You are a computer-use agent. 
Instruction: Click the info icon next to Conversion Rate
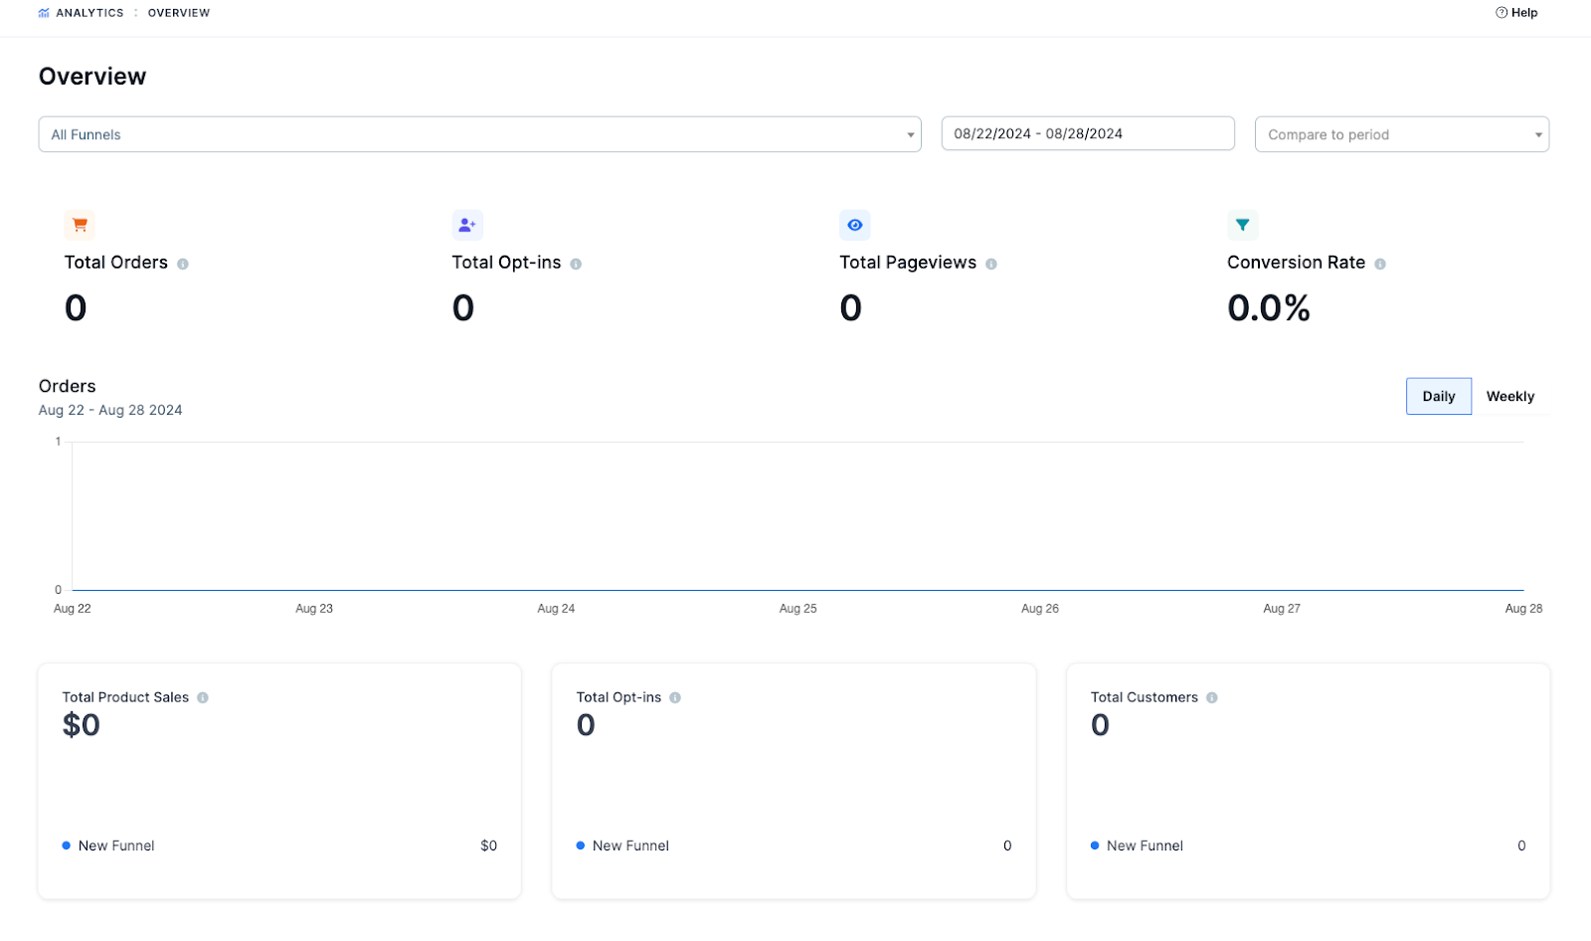click(1381, 264)
